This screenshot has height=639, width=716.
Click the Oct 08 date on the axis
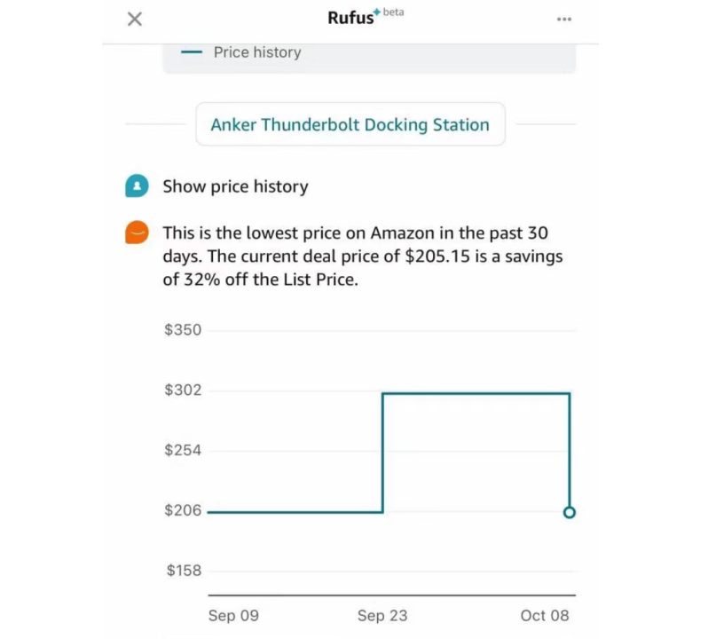coord(544,615)
